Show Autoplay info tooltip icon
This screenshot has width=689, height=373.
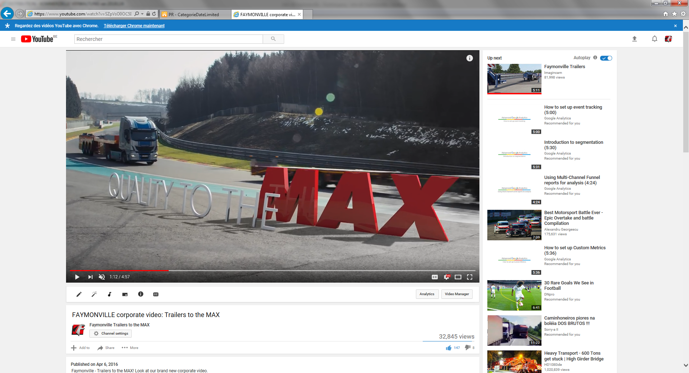click(x=595, y=57)
